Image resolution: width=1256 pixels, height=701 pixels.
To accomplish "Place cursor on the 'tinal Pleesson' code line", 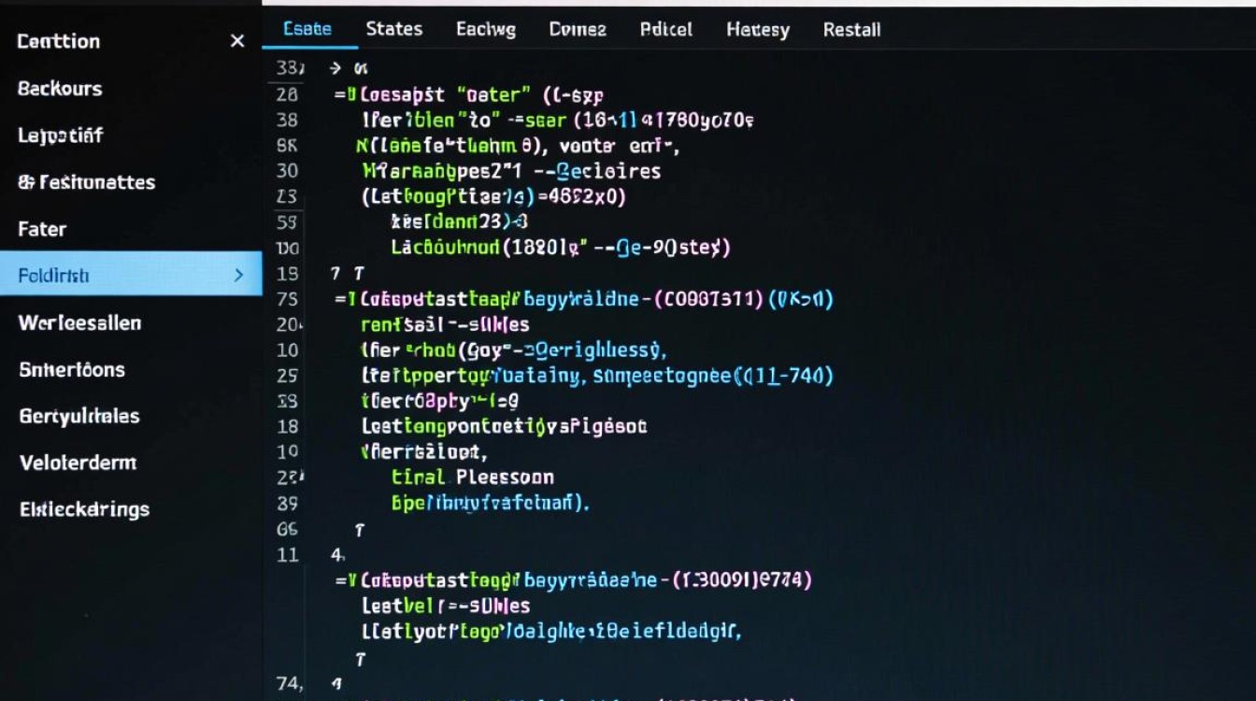I will click(472, 478).
